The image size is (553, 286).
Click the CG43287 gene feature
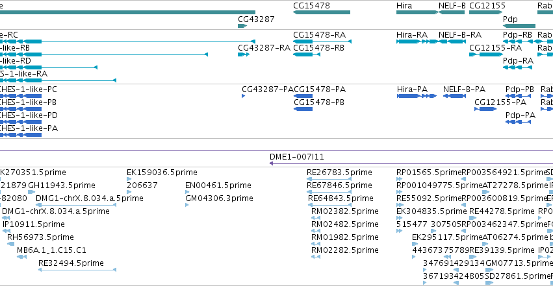242,26
